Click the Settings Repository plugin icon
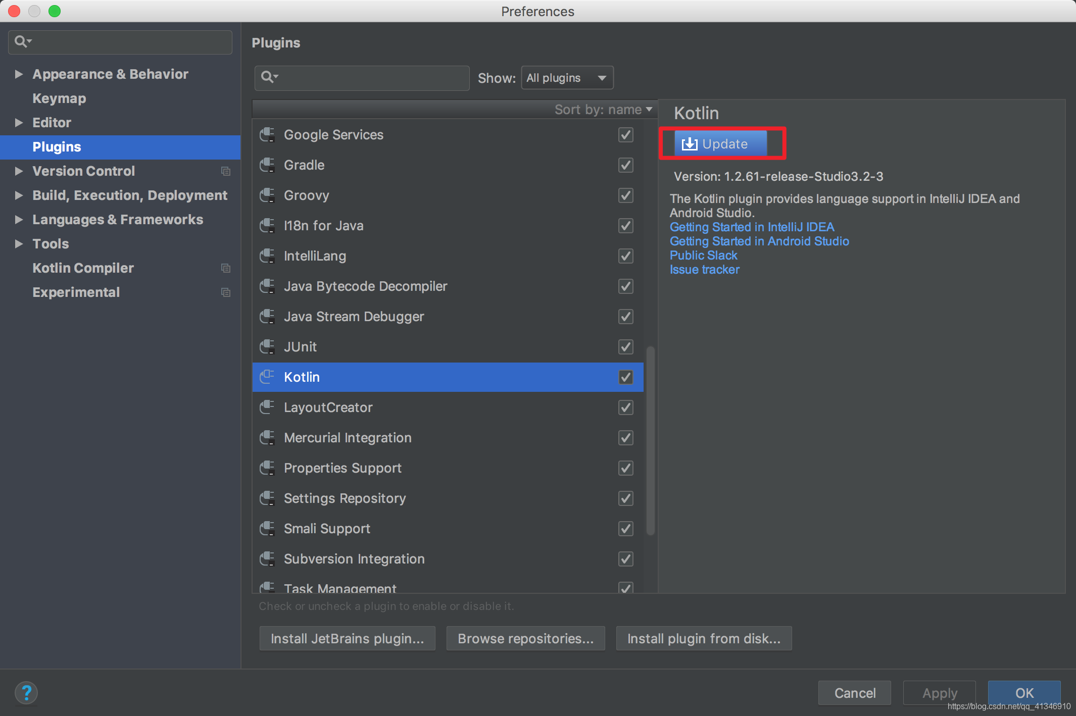This screenshot has width=1076, height=716. (x=267, y=498)
